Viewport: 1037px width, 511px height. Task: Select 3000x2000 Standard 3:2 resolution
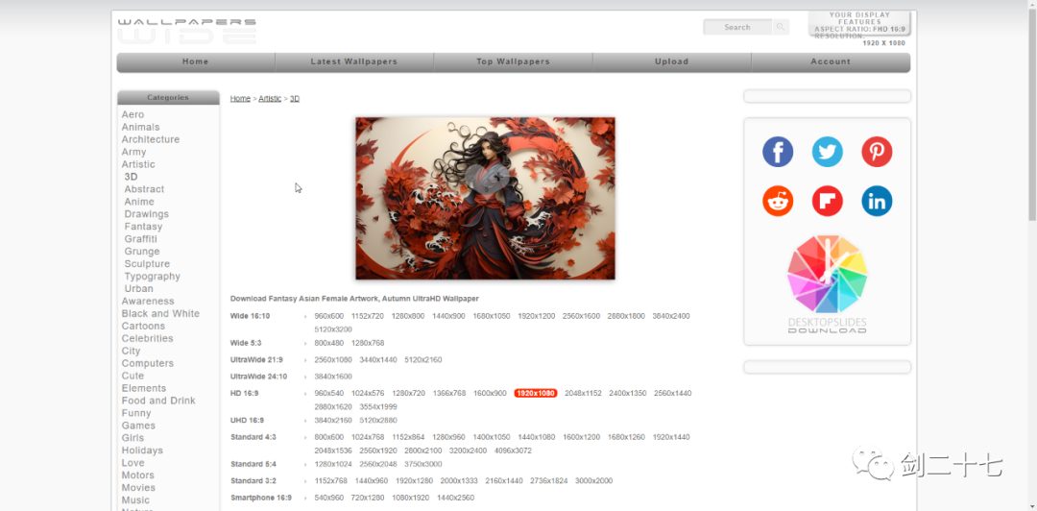594,481
